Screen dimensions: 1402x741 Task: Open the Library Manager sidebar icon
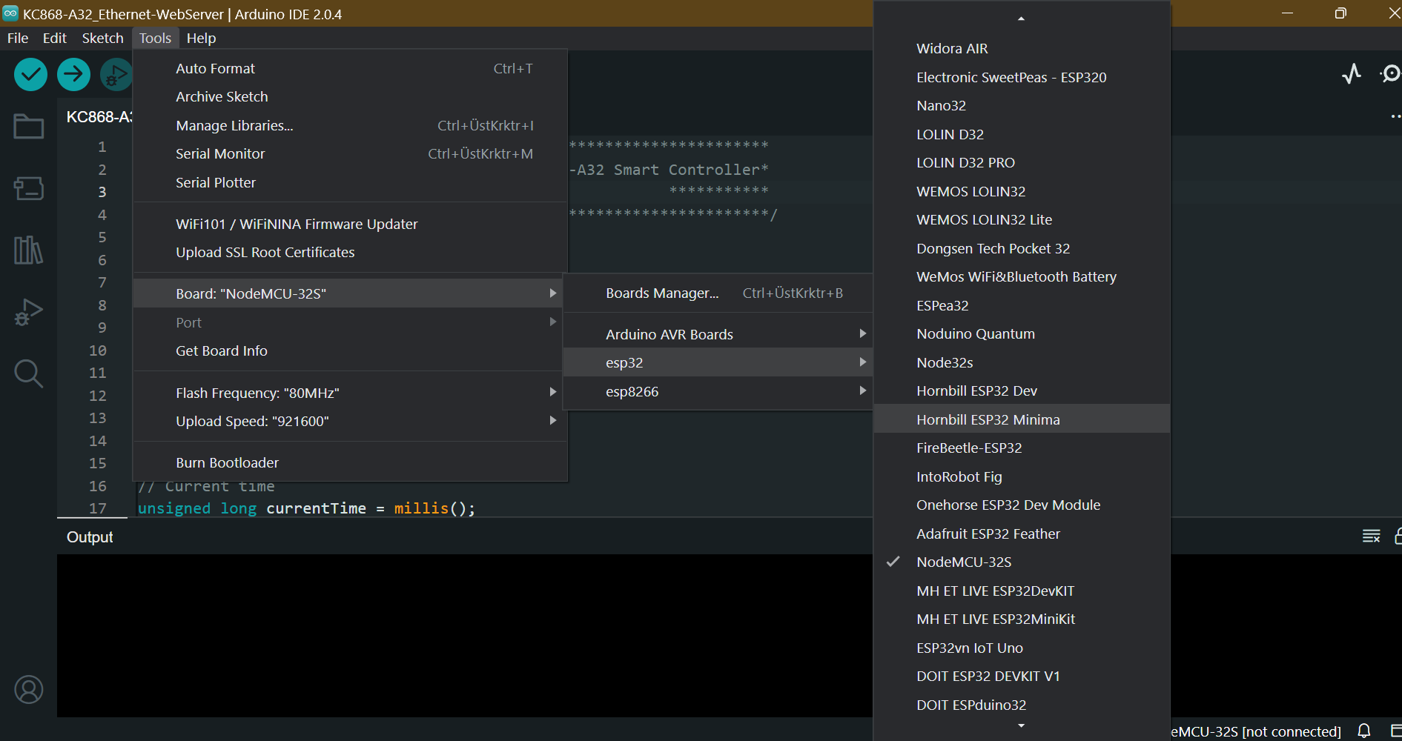29,250
